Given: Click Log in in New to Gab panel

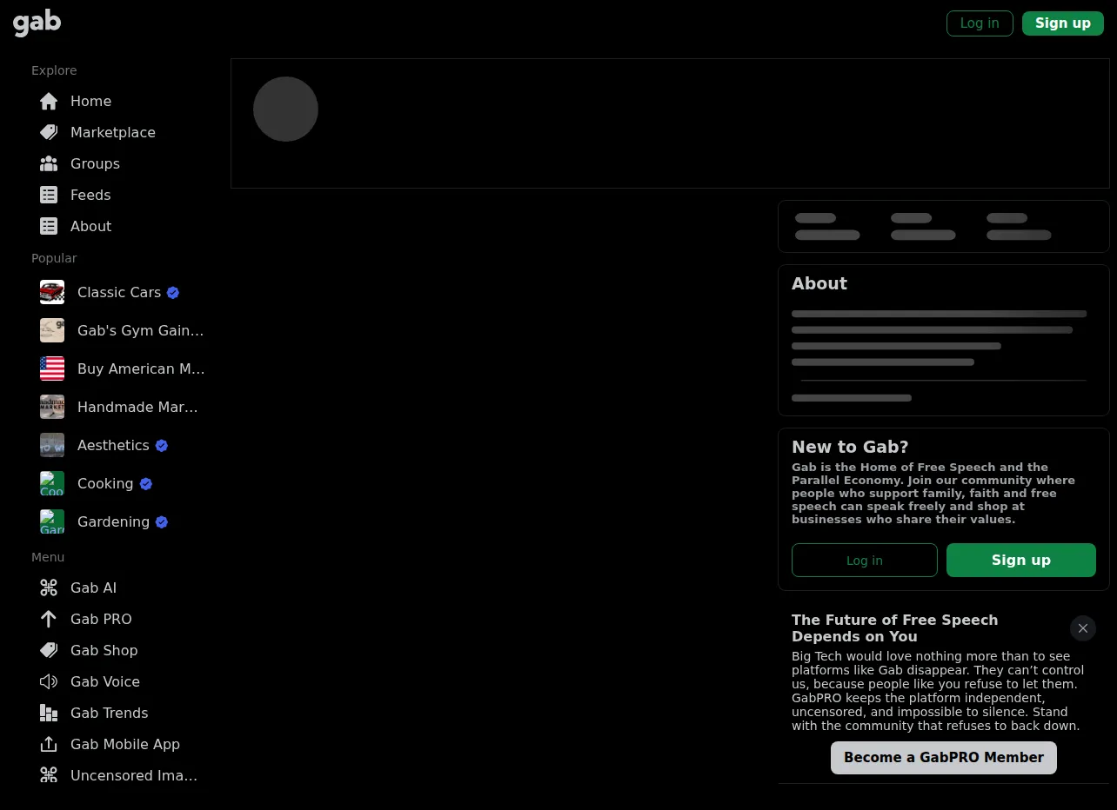Looking at the screenshot, I should tap(865, 561).
